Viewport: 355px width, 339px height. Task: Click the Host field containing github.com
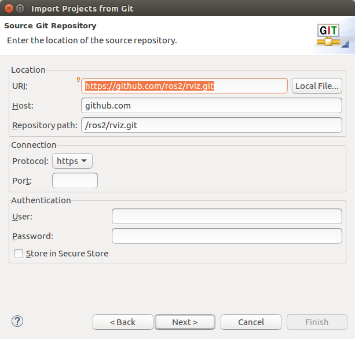point(211,106)
